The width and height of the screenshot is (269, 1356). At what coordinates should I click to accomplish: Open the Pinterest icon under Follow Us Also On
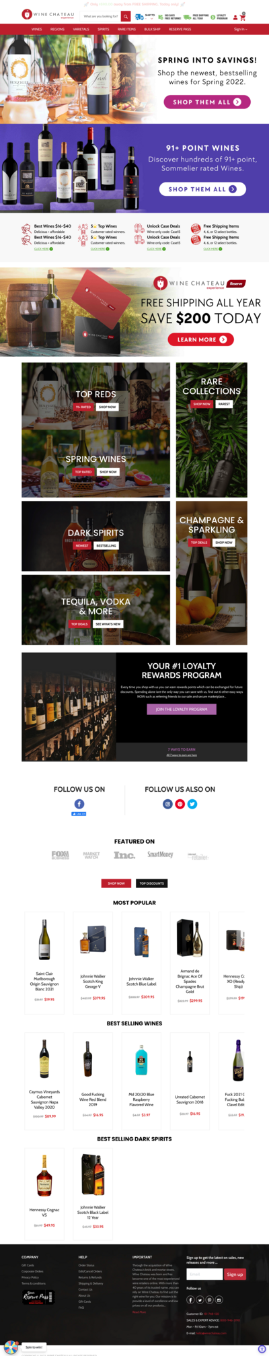coord(180,804)
